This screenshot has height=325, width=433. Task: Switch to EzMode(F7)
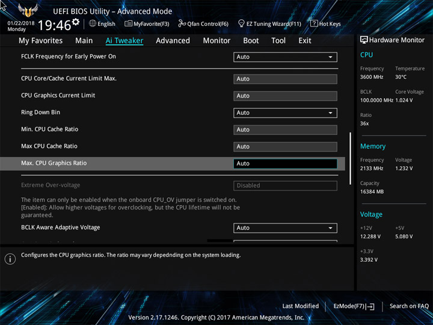coord(354,306)
